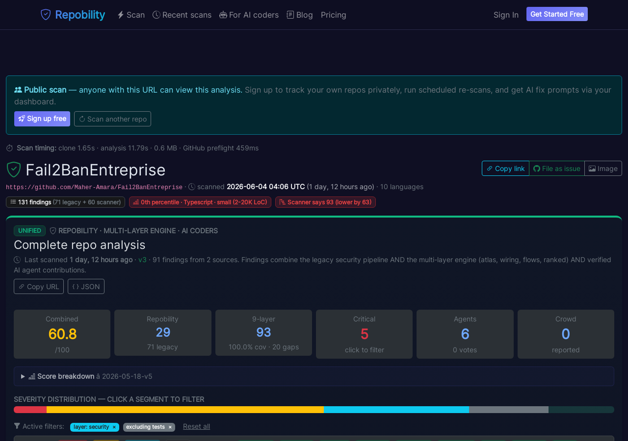Click the Copy link button
The height and width of the screenshot is (441, 628).
505,168
